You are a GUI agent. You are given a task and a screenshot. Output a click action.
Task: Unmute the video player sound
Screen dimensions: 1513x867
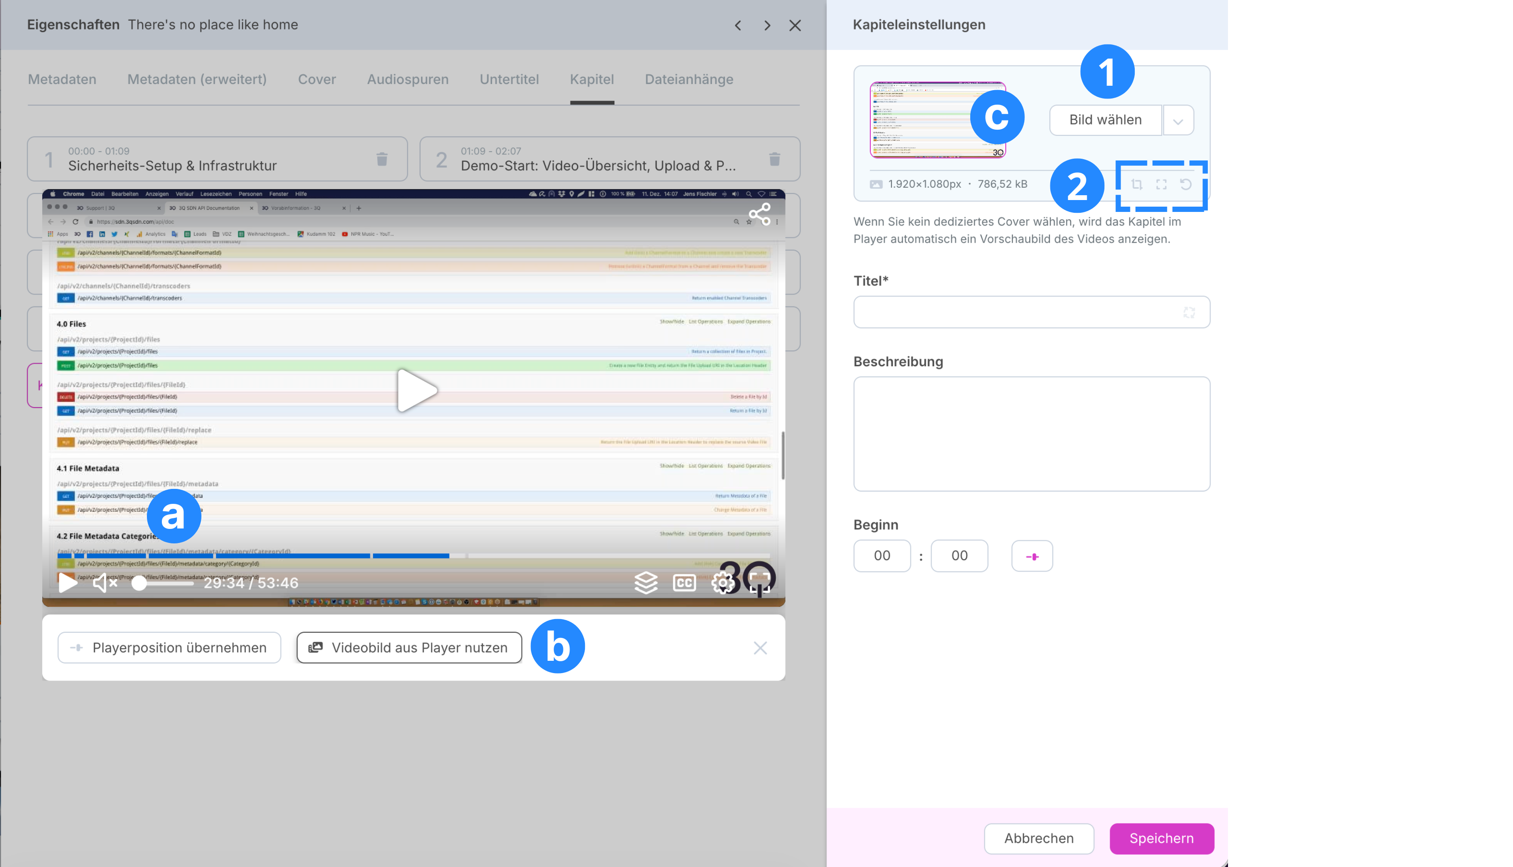point(104,583)
